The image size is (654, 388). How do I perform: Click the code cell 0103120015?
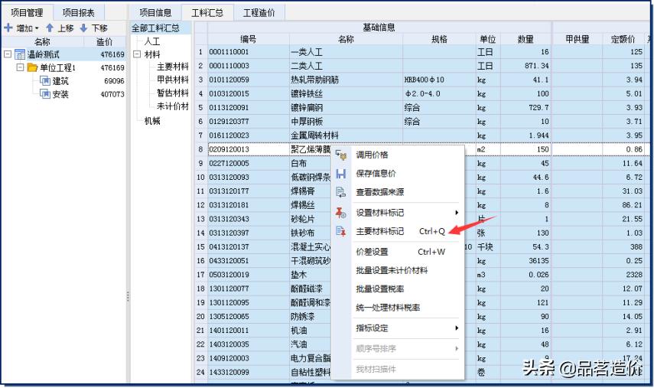pos(248,94)
